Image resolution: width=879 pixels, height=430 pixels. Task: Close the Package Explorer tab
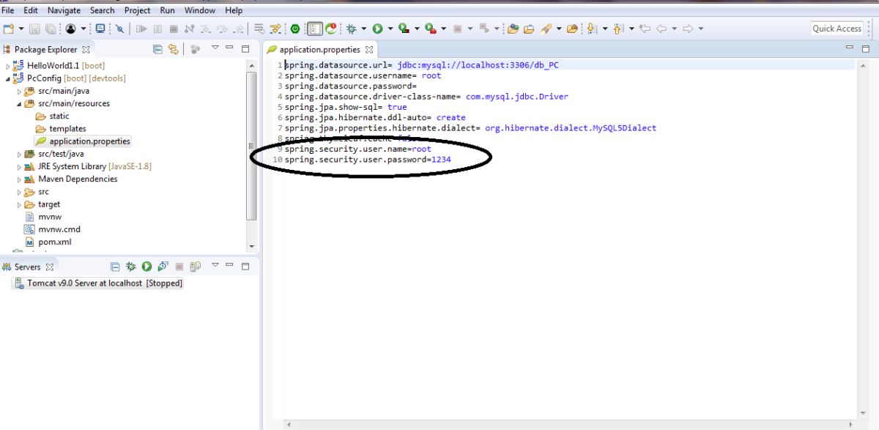coord(86,50)
